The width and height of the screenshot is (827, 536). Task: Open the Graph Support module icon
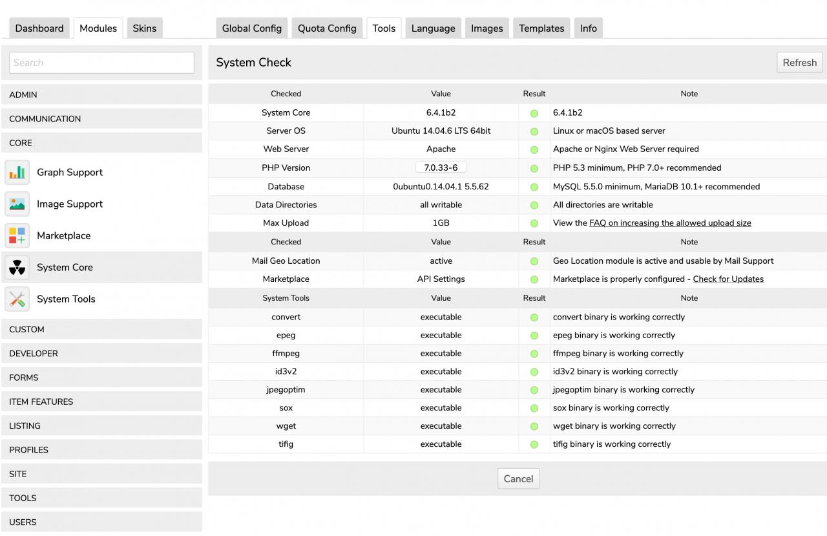(17, 173)
